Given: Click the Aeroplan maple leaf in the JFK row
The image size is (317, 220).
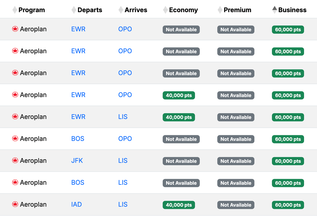Looking at the screenshot, I should tap(15, 161).
